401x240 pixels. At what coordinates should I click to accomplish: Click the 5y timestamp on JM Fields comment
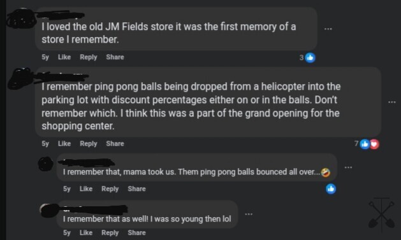45,57
